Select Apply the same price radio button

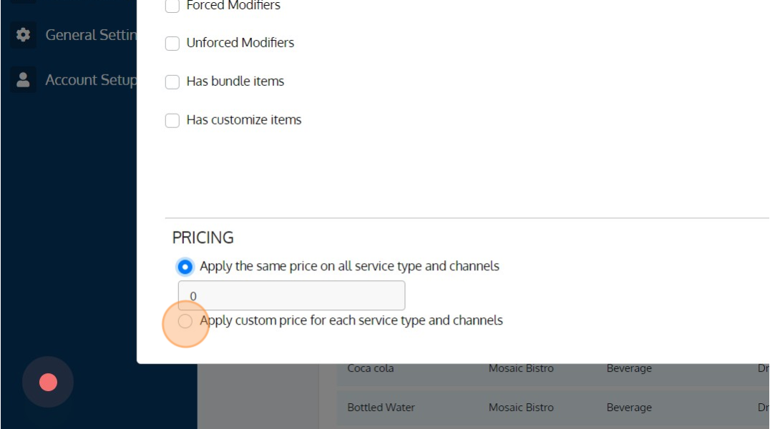coord(185,267)
